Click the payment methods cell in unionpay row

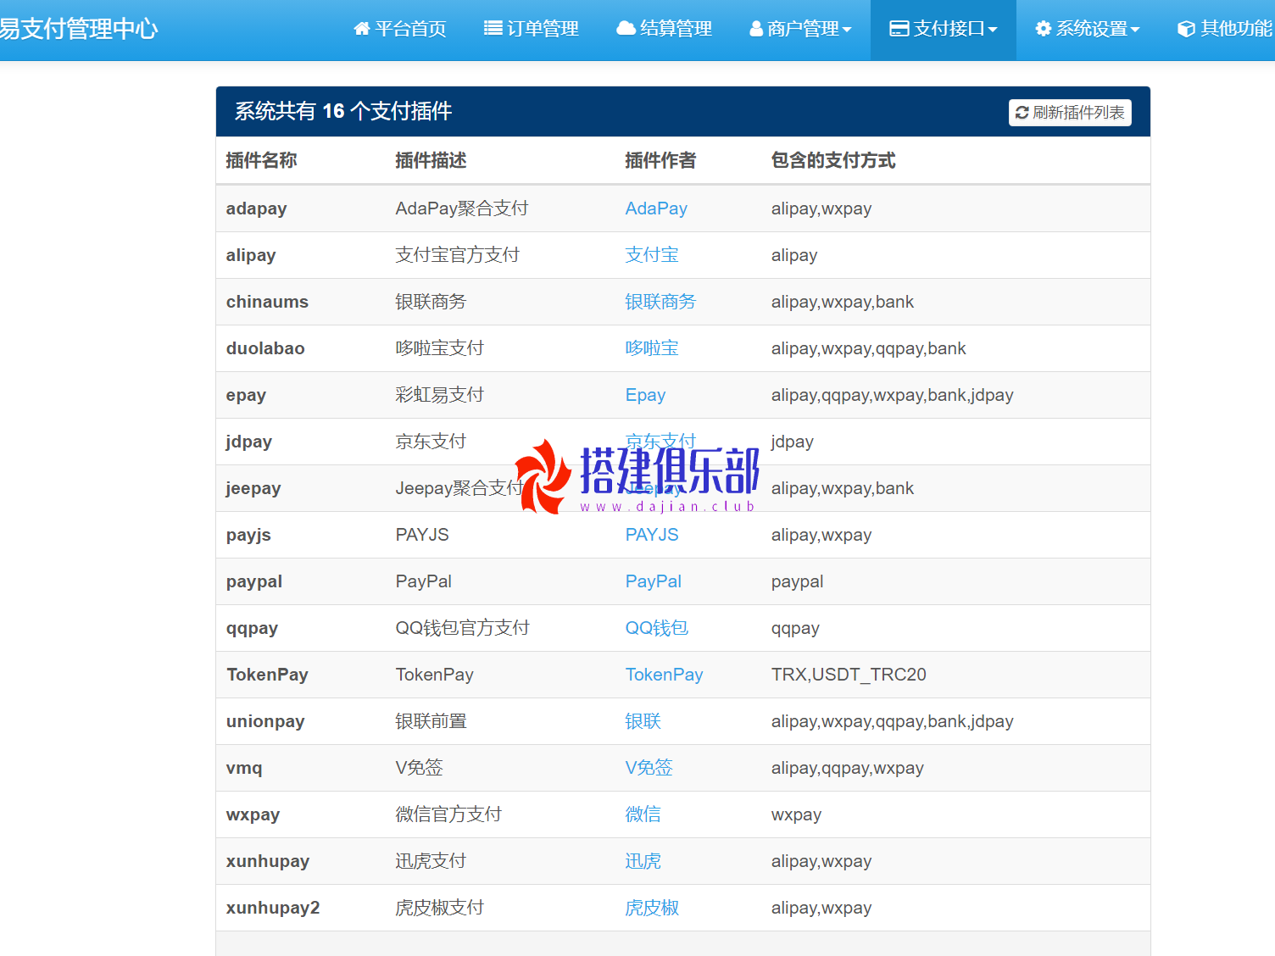[893, 721]
